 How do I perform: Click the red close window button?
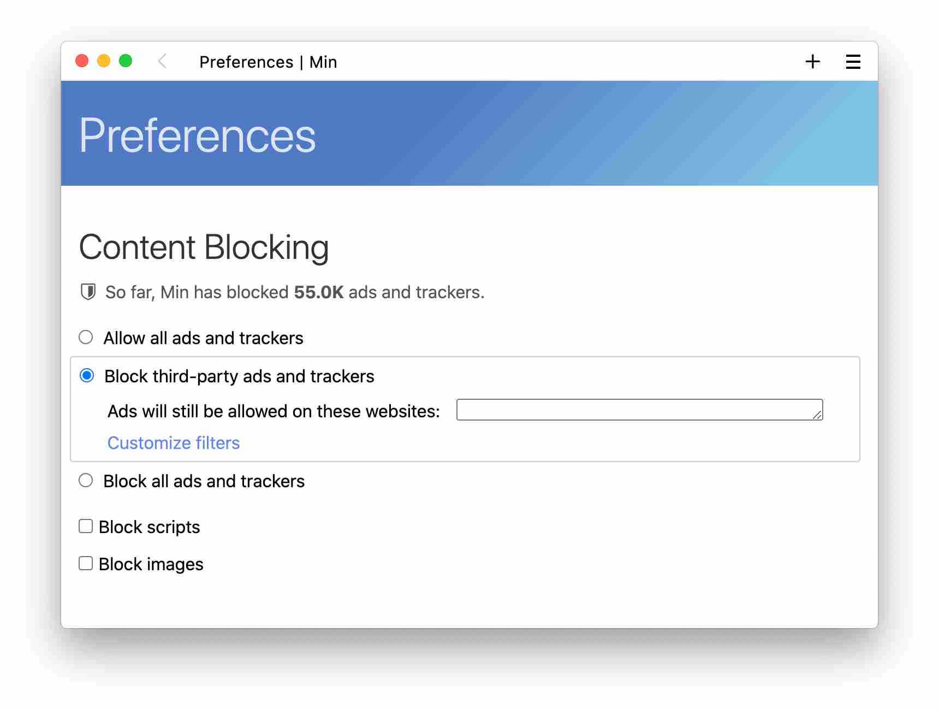tap(82, 61)
